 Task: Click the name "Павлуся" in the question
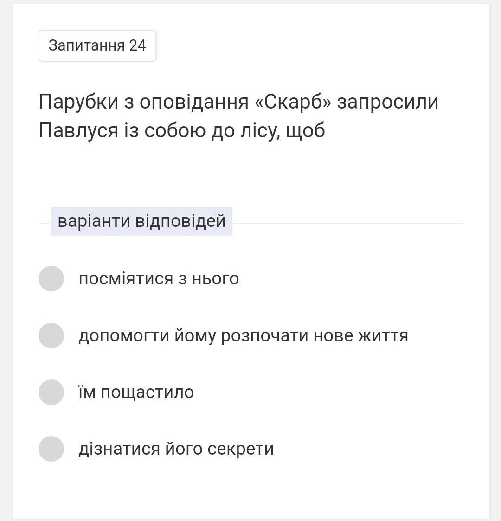pyautogui.click(x=78, y=130)
